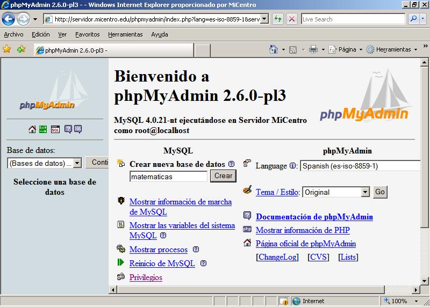Open phpMyAdmin documentation question-mark icon in sidebar
The height and width of the screenshot is (308, 430).
point(68,129)
